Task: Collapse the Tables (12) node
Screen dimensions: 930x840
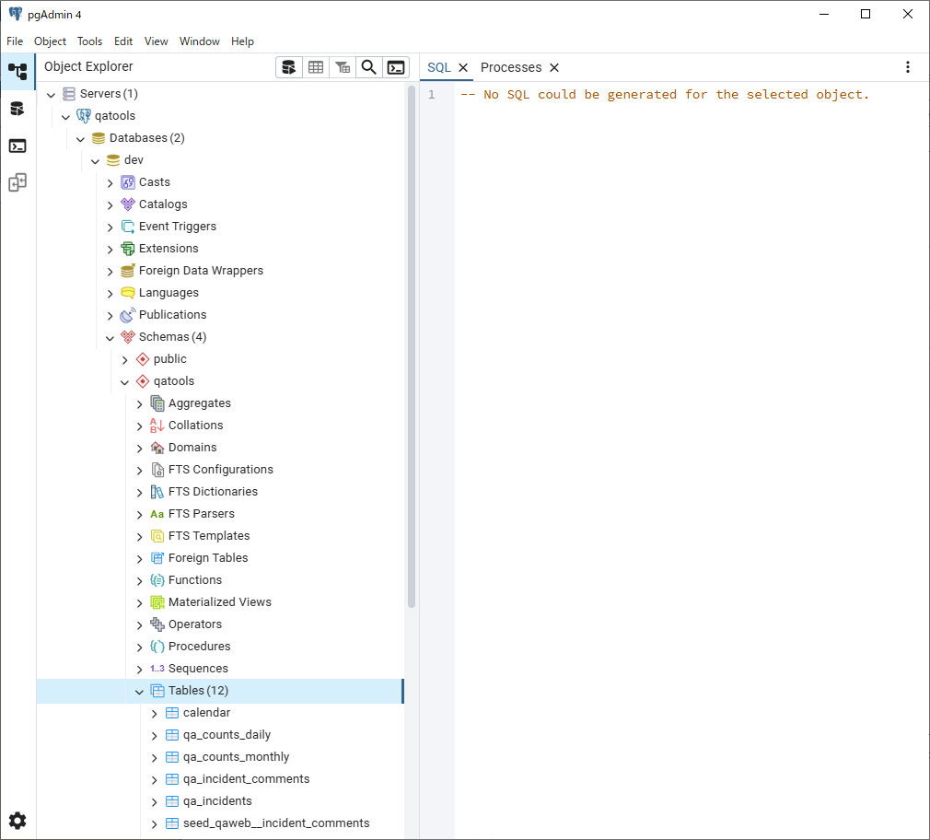Action: point(139,691)
